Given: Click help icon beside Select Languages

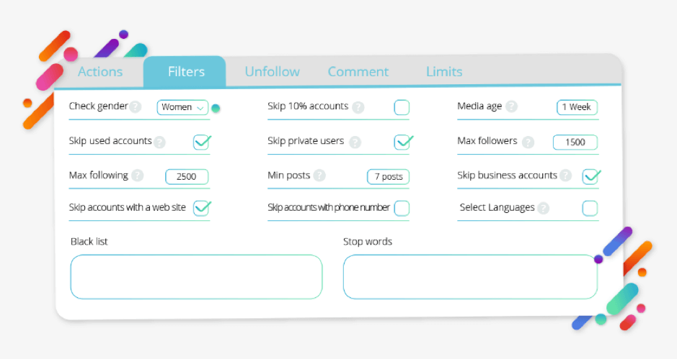Looking at the screenshot, I should (x=543, y=208).
